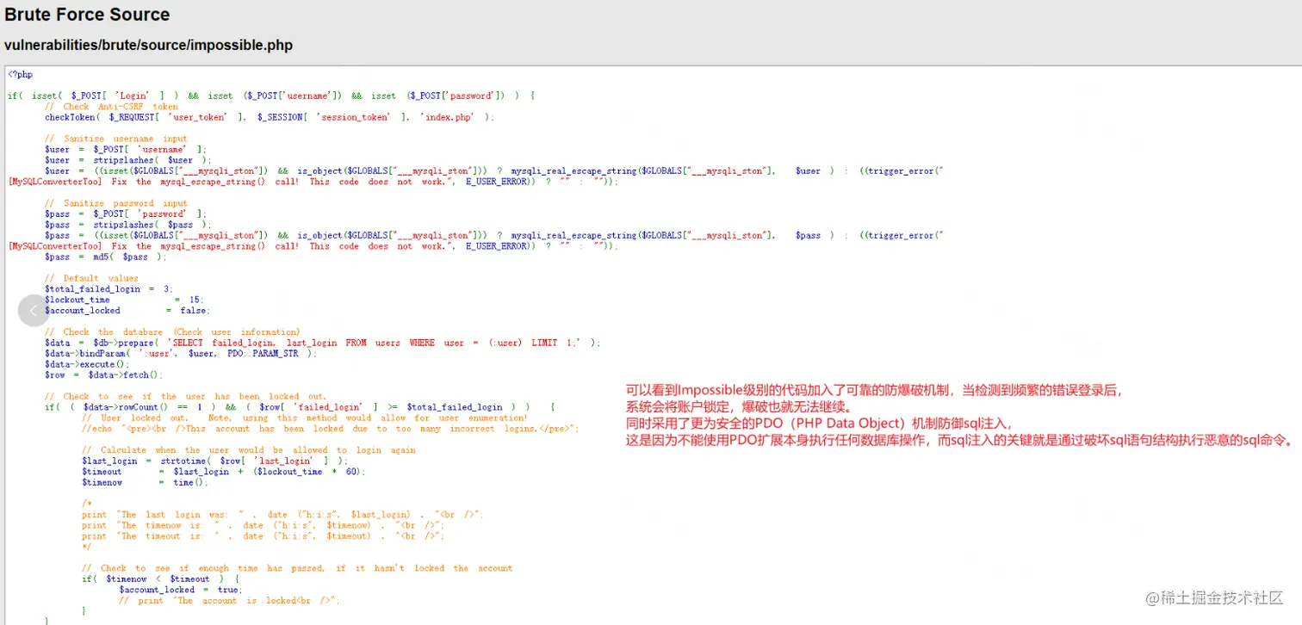Click the $timenow = time() line
The width and height of the screenshot is (1302, 625).
[146, 483]
